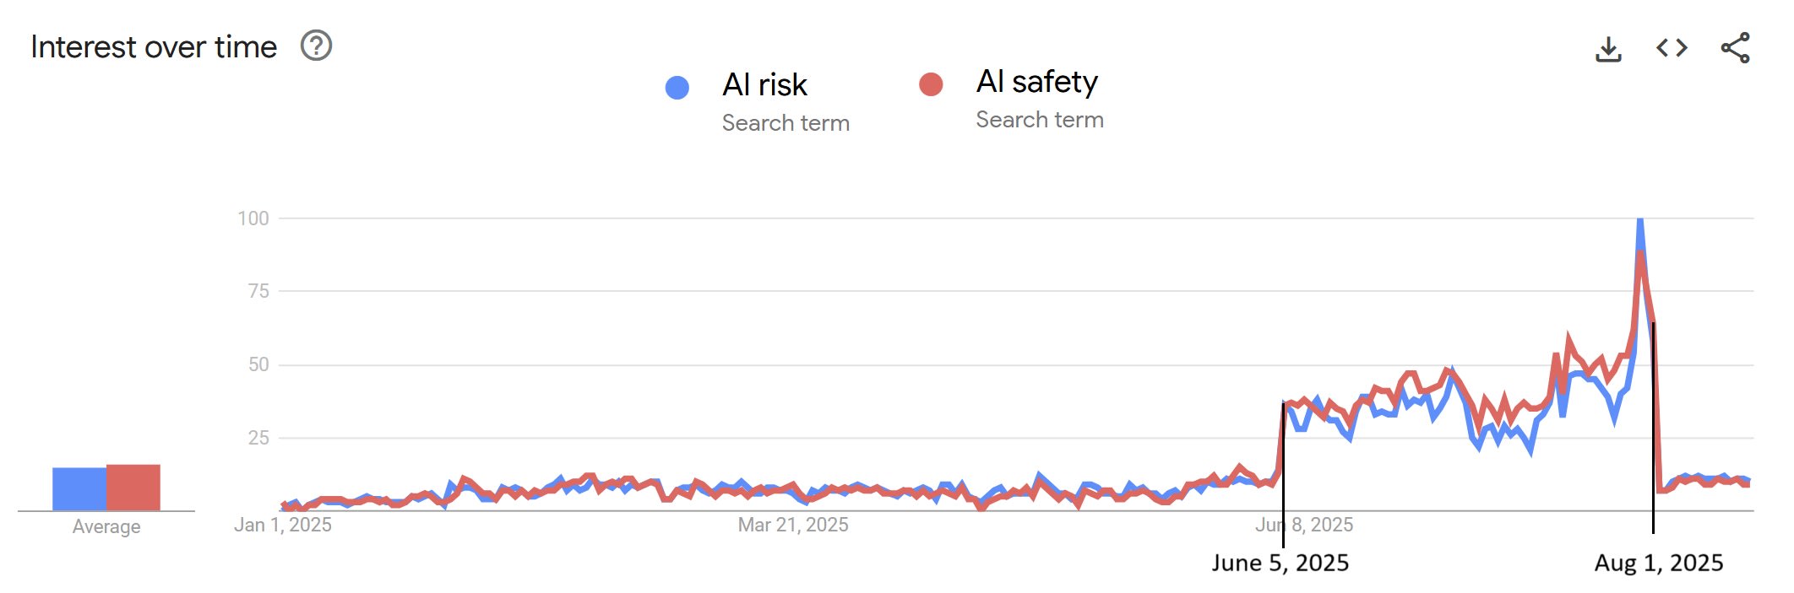Click the Average label under the bars
This screenshot has height=593, width=1794.
(x=106, y=527)
